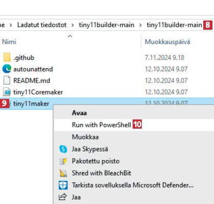Image resolution: width=214 pixels, height=204 pixels.
Task: Toggle sort arrow above the Nimi column
Action: coord(70,36)
